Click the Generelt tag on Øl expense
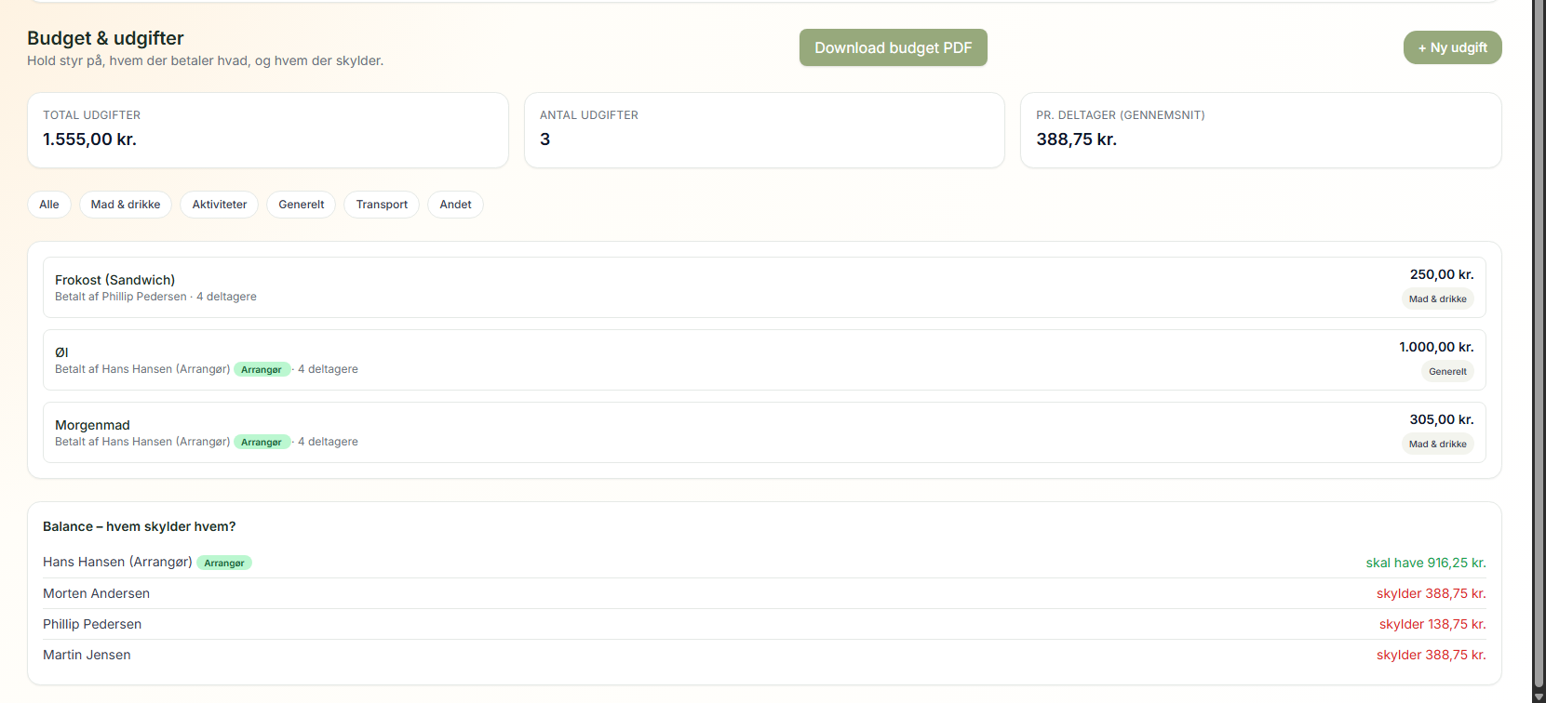 (1447, 372)
